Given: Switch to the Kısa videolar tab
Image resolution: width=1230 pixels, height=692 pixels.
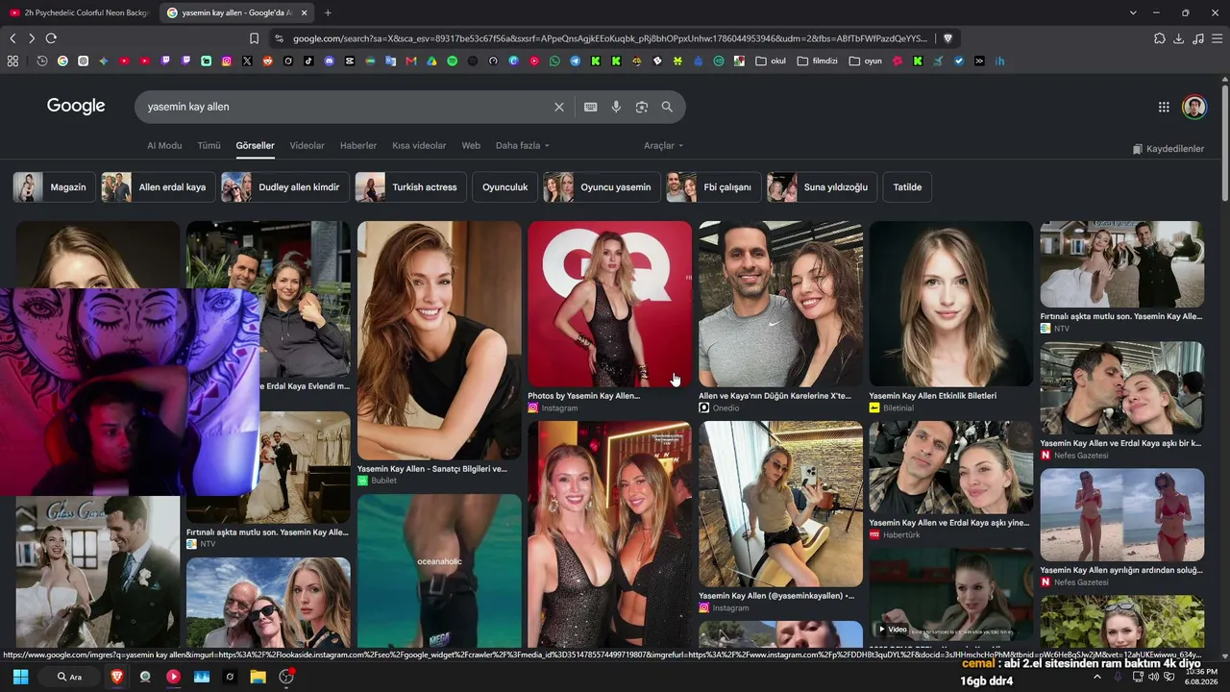Looking at the screenshot, I should [x=419, y=146].
